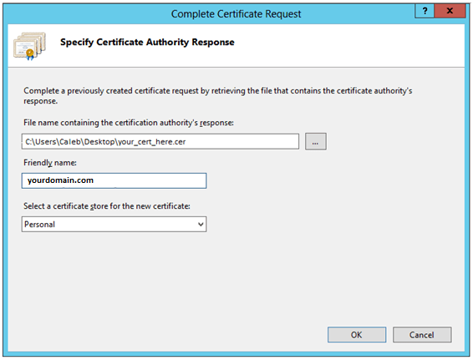Click the 'Specify Certificate Authority Response' heading
This screenshot has height=360, width=473.
pos(147,43)
